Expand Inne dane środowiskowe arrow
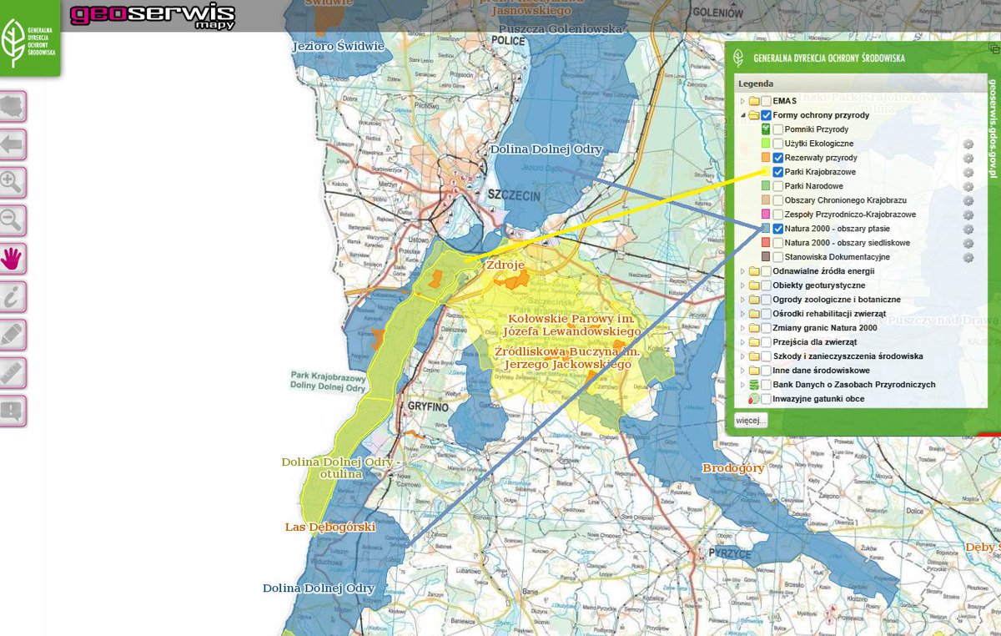The height and width of the screenshot is (636, 1001). 742,371
